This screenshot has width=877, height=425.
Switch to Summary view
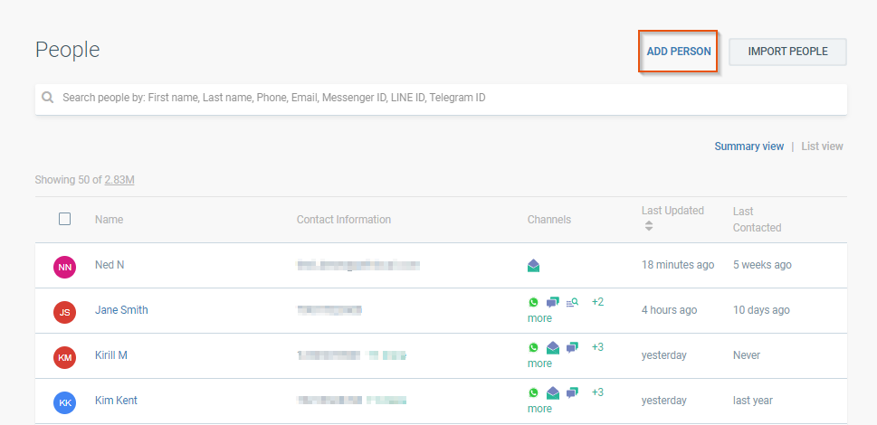click(x=748, y=146)
